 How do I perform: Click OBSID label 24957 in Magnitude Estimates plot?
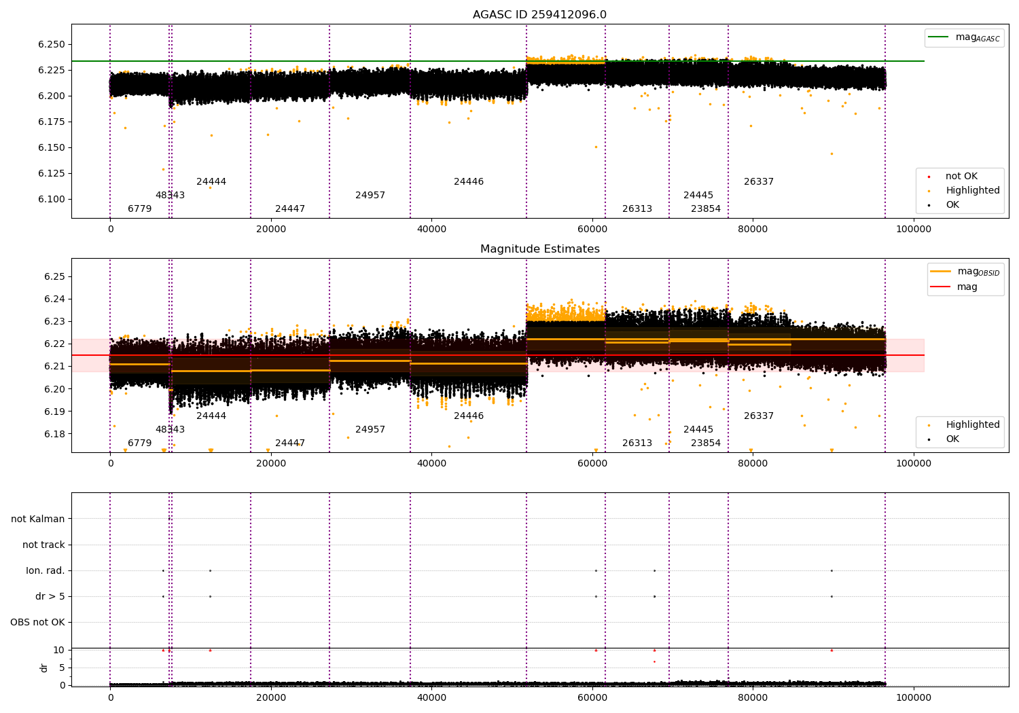click(370, 430)
